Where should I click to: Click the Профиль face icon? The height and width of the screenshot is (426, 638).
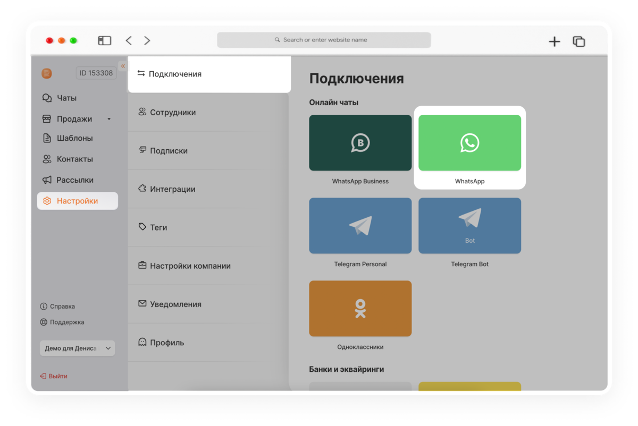[142, 342]
